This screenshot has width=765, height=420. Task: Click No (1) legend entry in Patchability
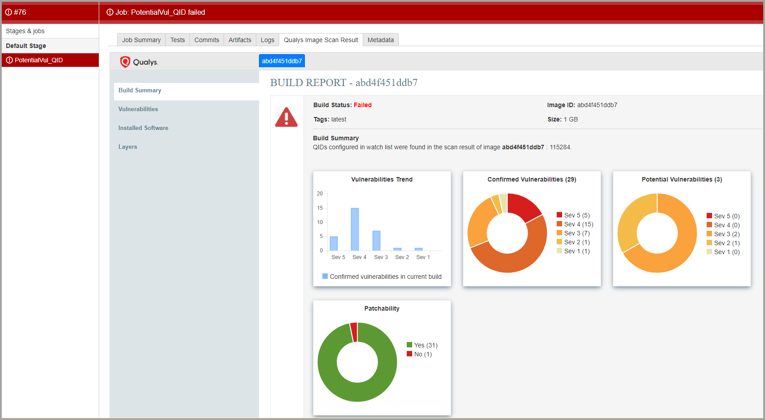click(419, 354)
